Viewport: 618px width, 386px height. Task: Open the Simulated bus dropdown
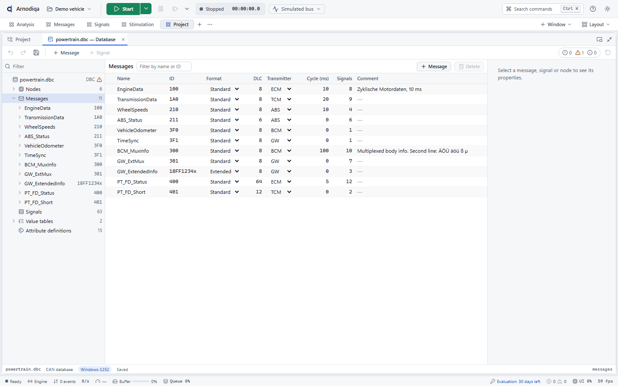click(297, 9)
